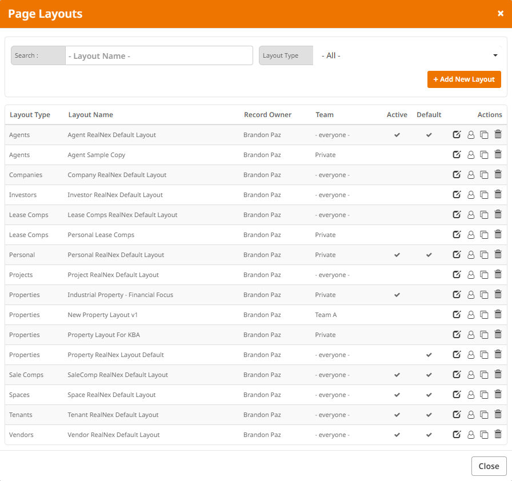
Task: Click the Close button at bottom
Action: pos(489,466)
